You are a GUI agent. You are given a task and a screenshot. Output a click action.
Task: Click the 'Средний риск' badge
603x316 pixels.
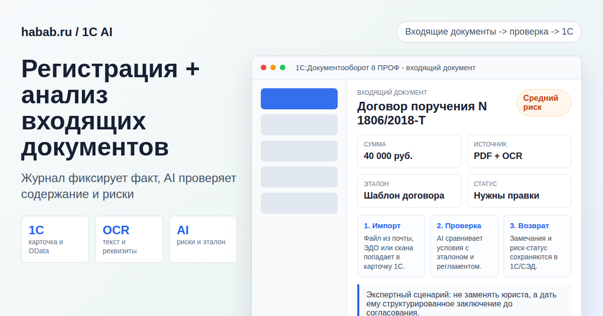[544, 103]
